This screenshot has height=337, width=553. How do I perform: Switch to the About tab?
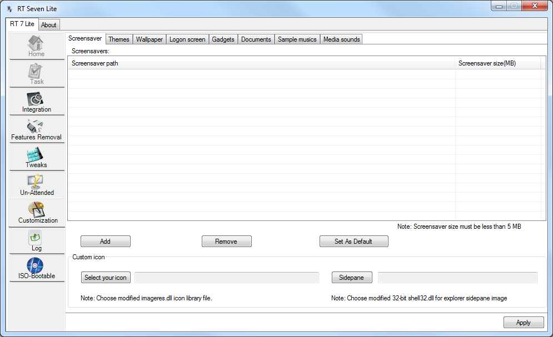[x=49, y=25]
